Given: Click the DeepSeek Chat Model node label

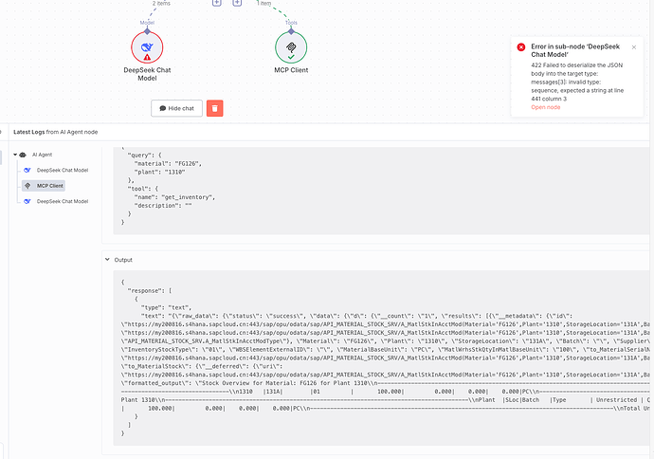Looking at the screenshot, I should point(147,74).
